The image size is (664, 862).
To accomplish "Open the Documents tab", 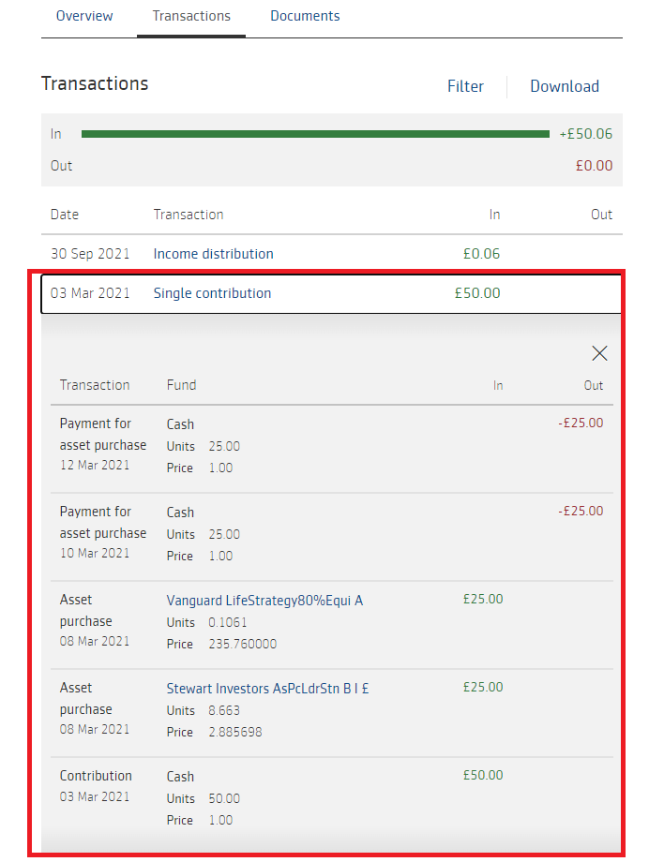I will pos(305,16).
